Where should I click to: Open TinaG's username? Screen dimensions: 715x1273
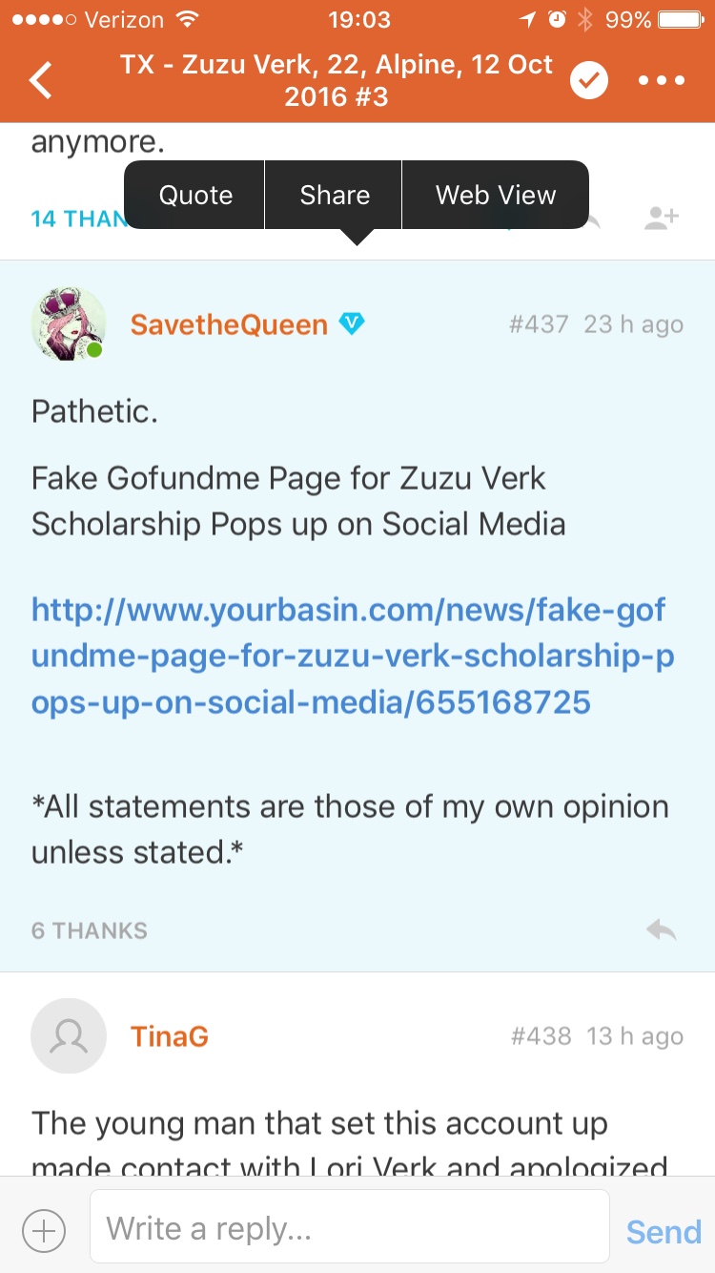pos(170,1035)
